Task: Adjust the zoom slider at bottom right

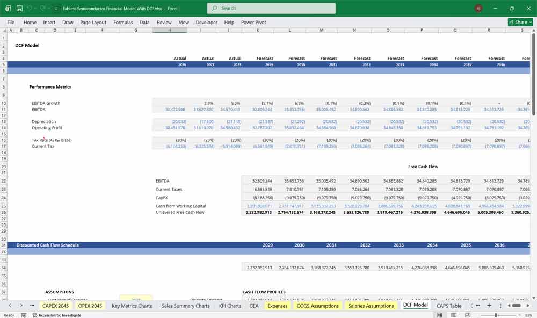Action: click(496, 315)
